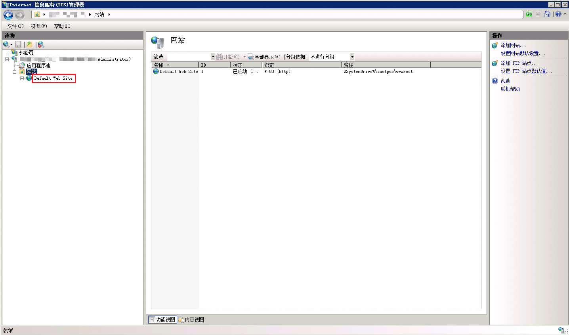Click 联机帮助 link
The width and height of the screenshot is (569, 335).
pyautogui.click(x=510, y=89)
